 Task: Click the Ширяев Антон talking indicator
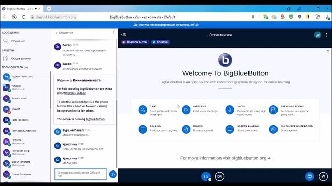pos(135,42)
